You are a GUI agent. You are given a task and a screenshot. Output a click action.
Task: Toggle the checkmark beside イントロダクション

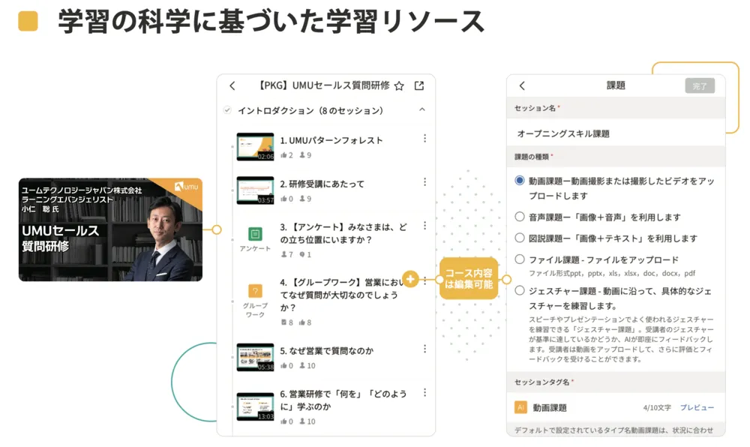tap(227, 111)
